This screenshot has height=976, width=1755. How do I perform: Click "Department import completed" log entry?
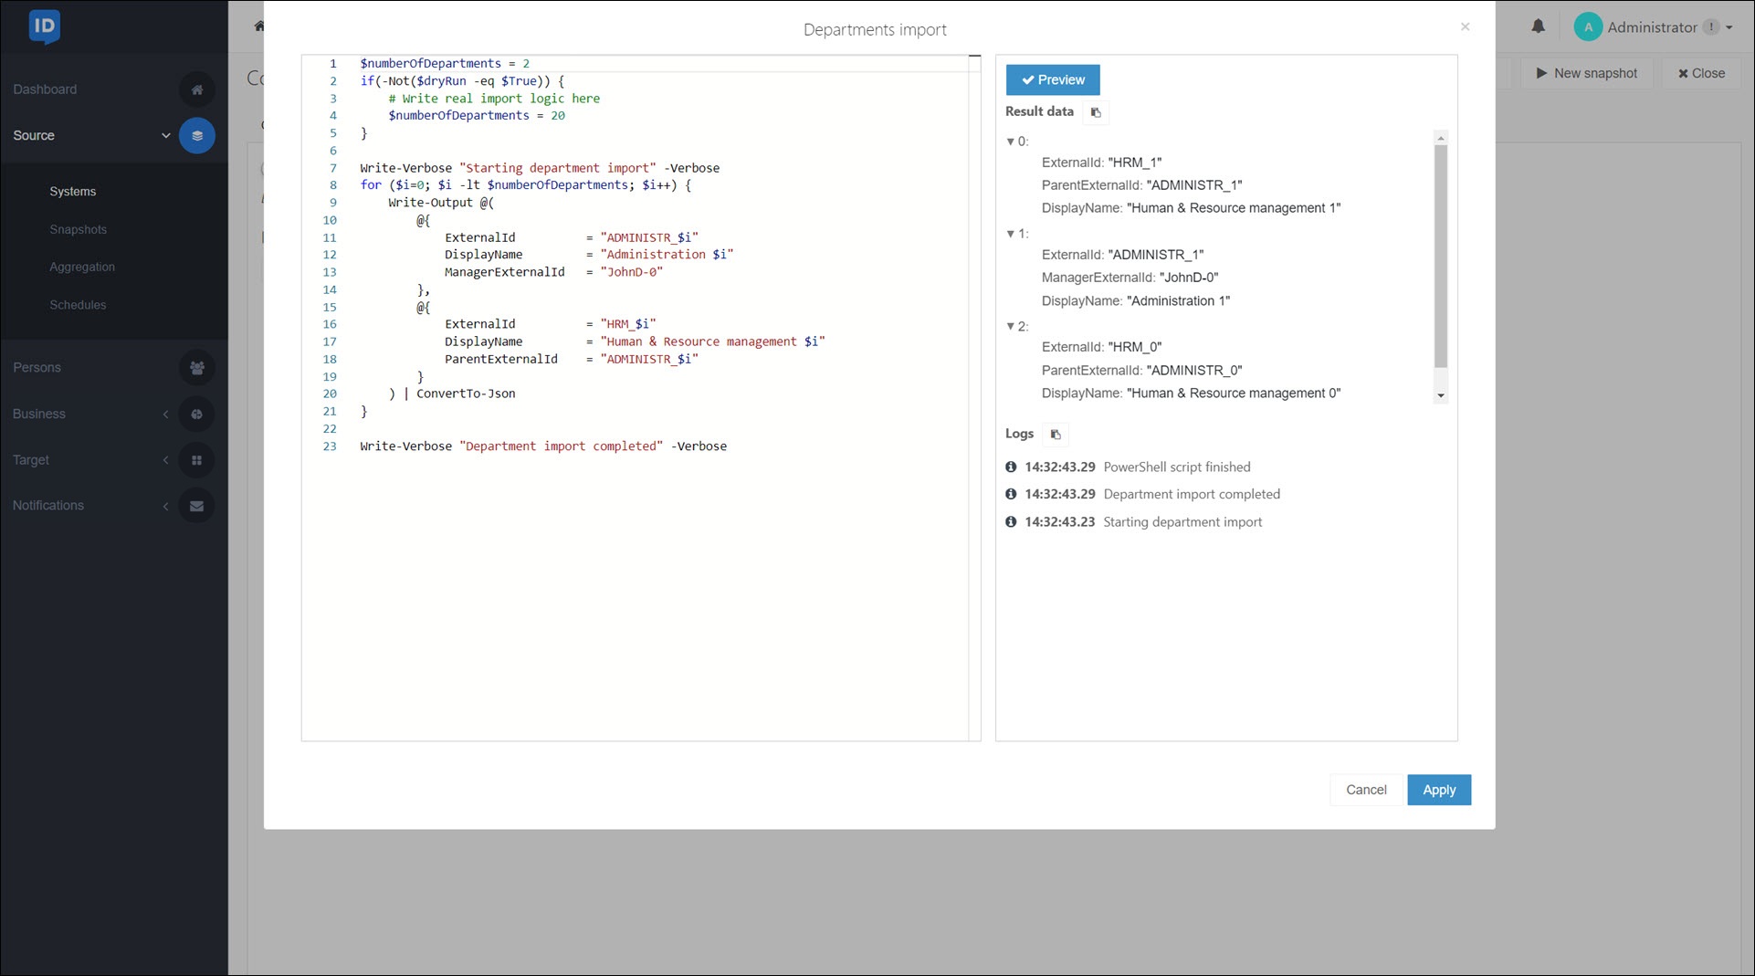pos(1192,494)
